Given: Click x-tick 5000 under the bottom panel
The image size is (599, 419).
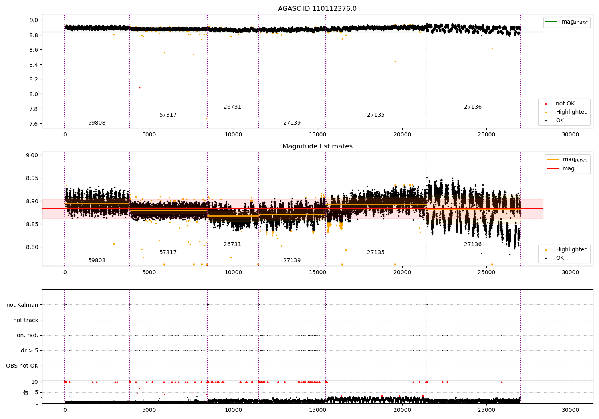Looking at the screenshot, I should point(149,410).
